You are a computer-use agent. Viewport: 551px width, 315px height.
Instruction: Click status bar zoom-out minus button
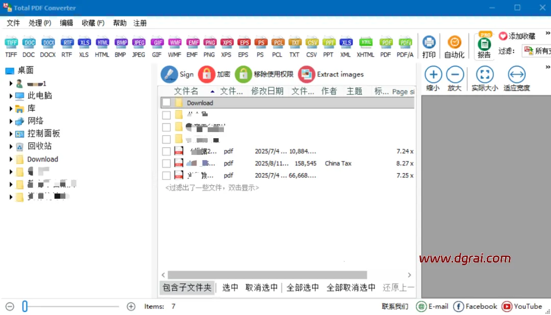10,306
